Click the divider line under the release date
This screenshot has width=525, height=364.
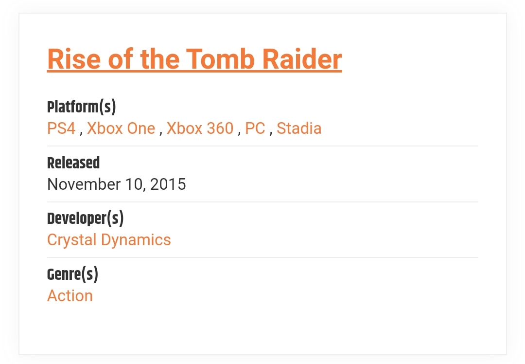[x=262, y=202]
